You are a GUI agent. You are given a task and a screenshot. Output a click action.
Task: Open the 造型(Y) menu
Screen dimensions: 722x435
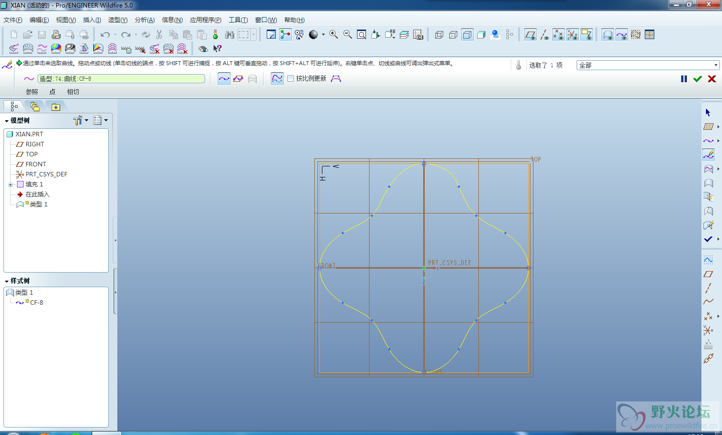pos(118,20)
